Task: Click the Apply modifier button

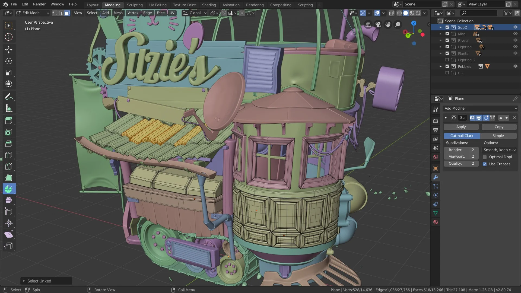Action: (462, 127)
